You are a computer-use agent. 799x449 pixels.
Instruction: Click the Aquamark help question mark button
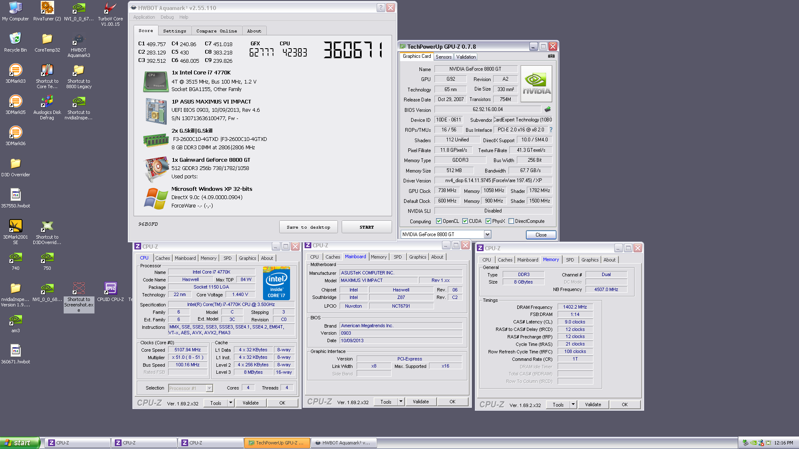click(x=381, y=7)
